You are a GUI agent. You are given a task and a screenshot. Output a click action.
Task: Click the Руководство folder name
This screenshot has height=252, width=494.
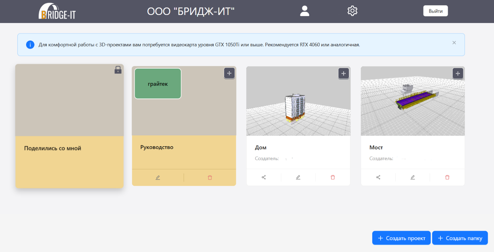click(157, 147)
